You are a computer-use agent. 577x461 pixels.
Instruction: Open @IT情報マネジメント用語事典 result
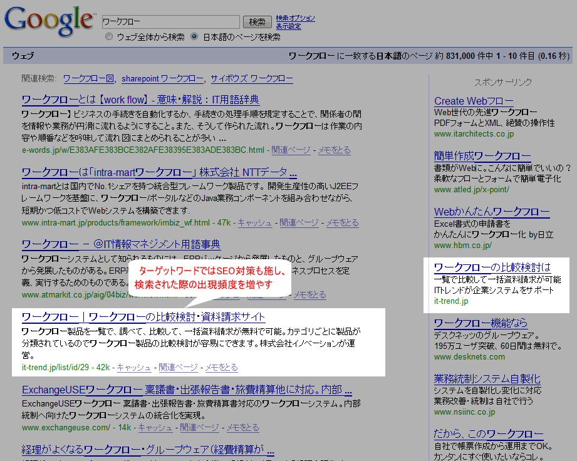[121, 244]
